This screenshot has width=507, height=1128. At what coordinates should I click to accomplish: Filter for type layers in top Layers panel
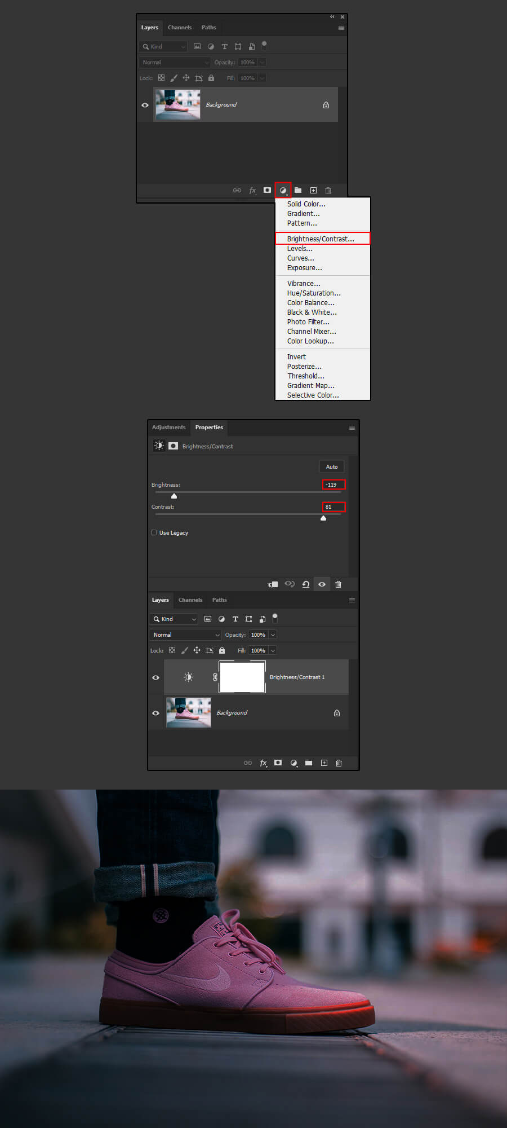pos(224,47)
